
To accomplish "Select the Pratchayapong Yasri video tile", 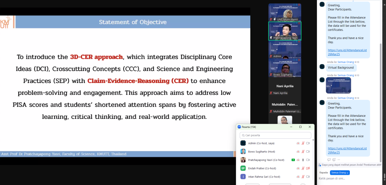I will [x=285, y=31].
